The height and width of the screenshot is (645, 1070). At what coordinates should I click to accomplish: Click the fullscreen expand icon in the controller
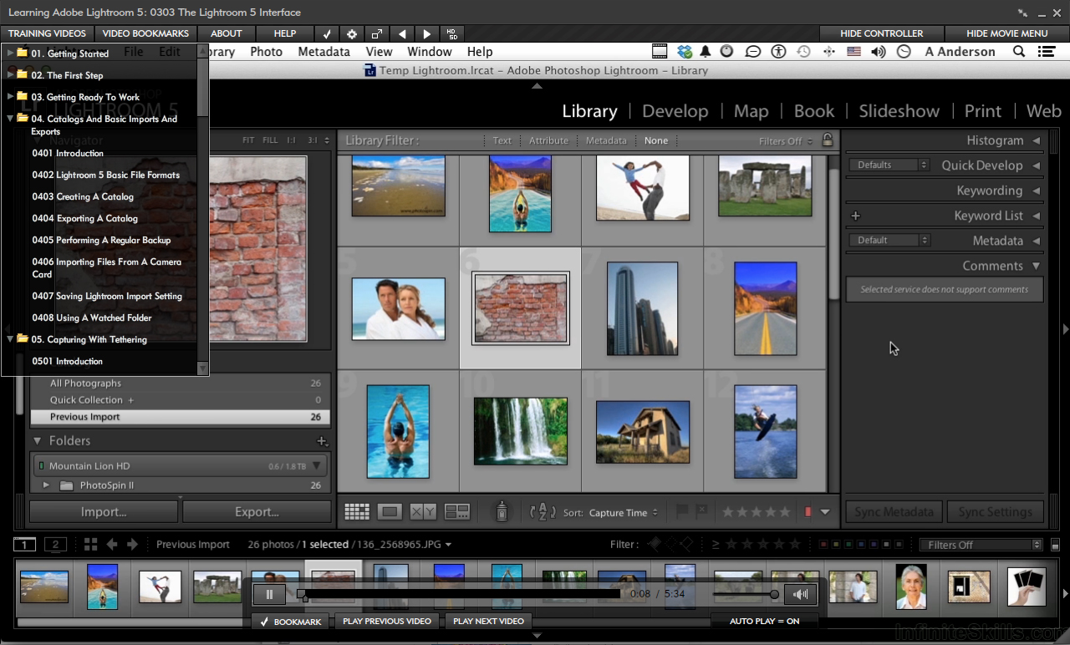377,33
